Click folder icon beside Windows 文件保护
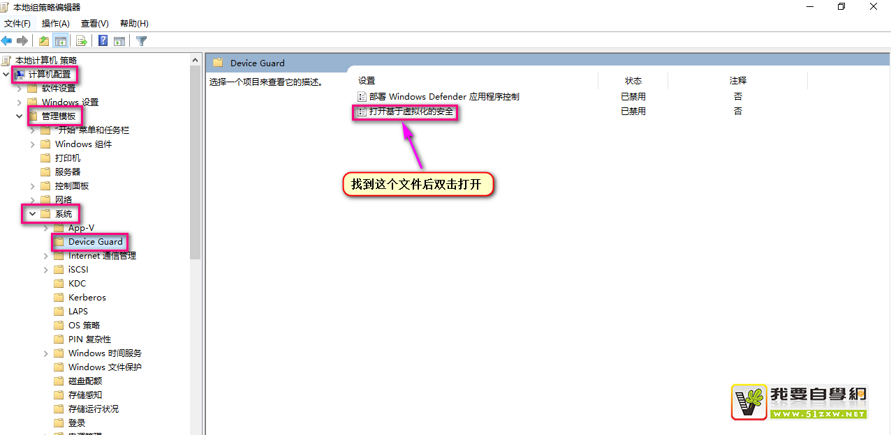This screenshot has width=891, height=435. (x=59, y=367)
